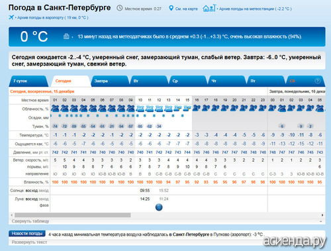This screenshot has height=251, width=331.
Task: Switch to the Завтра tab
Action: pos(110,81)
